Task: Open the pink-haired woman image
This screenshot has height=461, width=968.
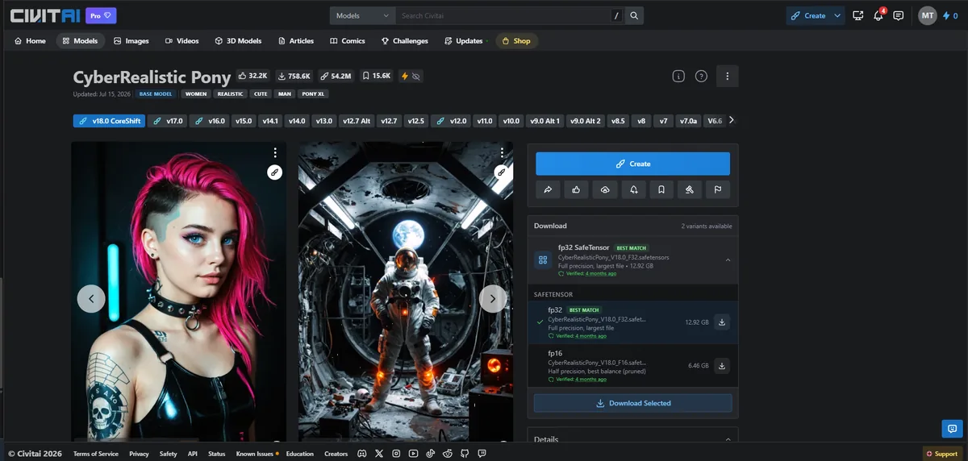Action: tap(178, 291)
